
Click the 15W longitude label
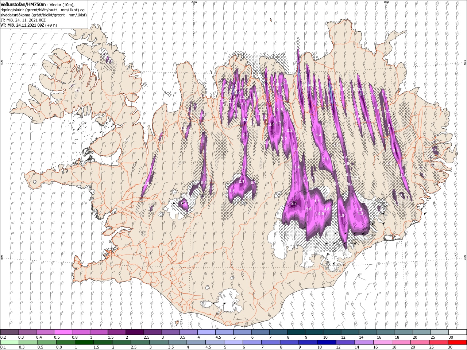point(386,2)
